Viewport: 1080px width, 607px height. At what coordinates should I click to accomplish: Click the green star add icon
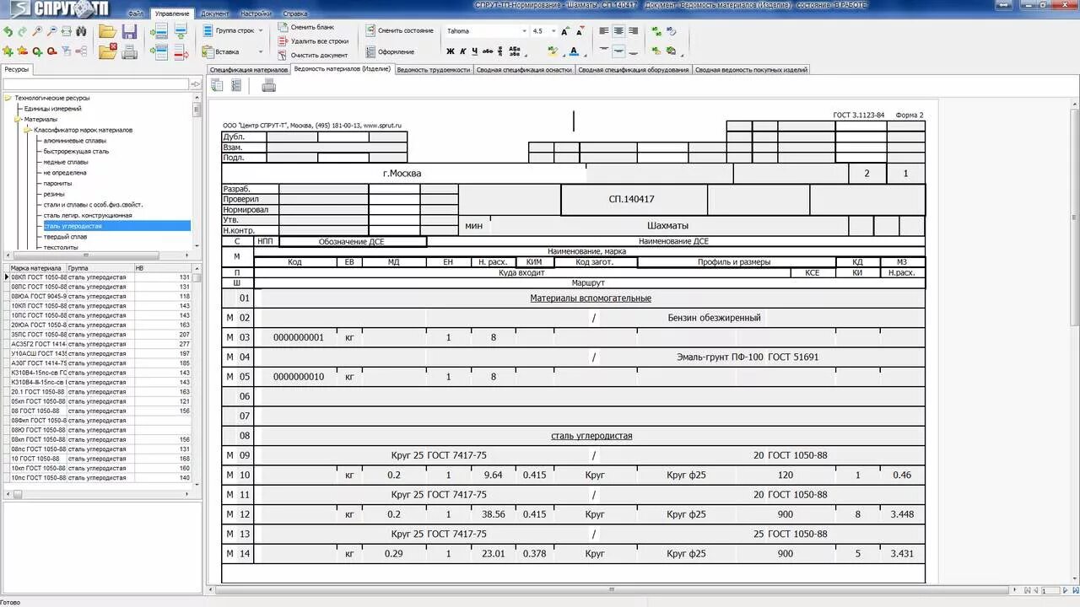coord(8,51)
